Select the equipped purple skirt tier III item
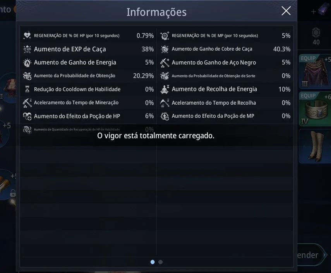Viewport: 331px width, 273px height. tap(315, 71)
